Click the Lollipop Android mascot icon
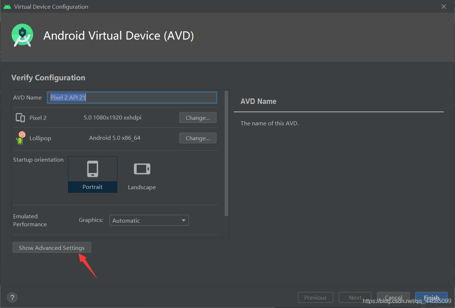 pyautogui.click(x=20, y=138)
